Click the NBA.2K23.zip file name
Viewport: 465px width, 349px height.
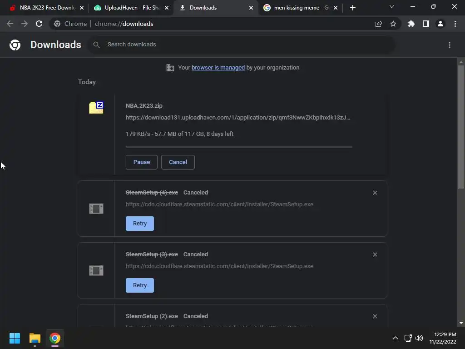(144, 105)
